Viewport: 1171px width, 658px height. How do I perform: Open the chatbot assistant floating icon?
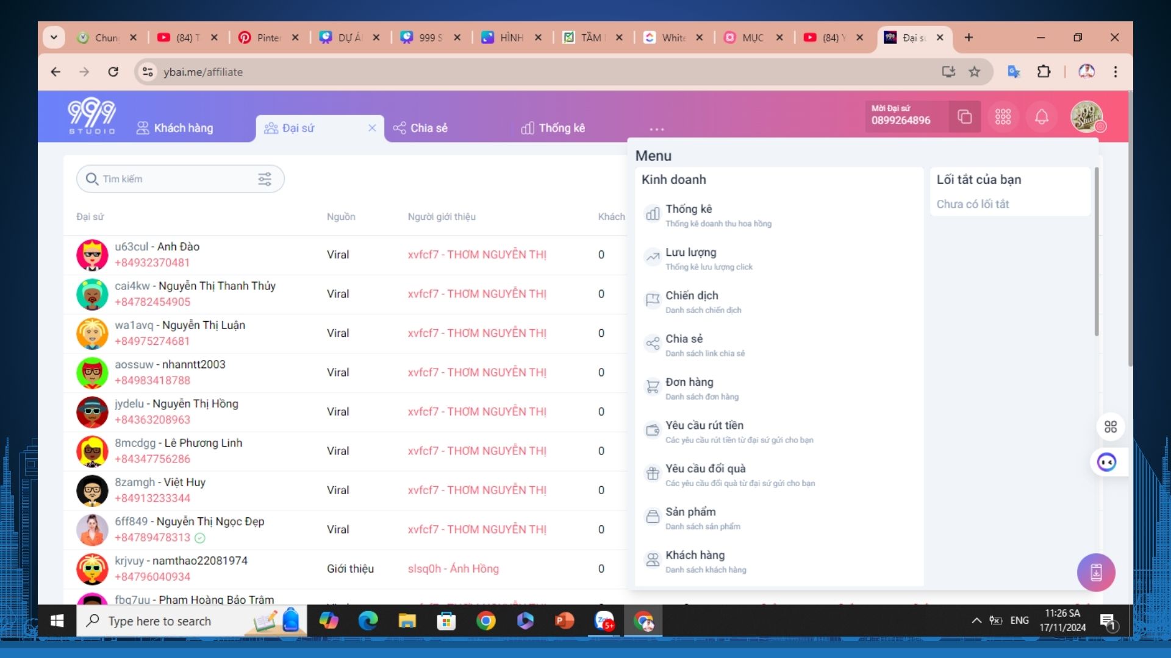point(1106,462)
